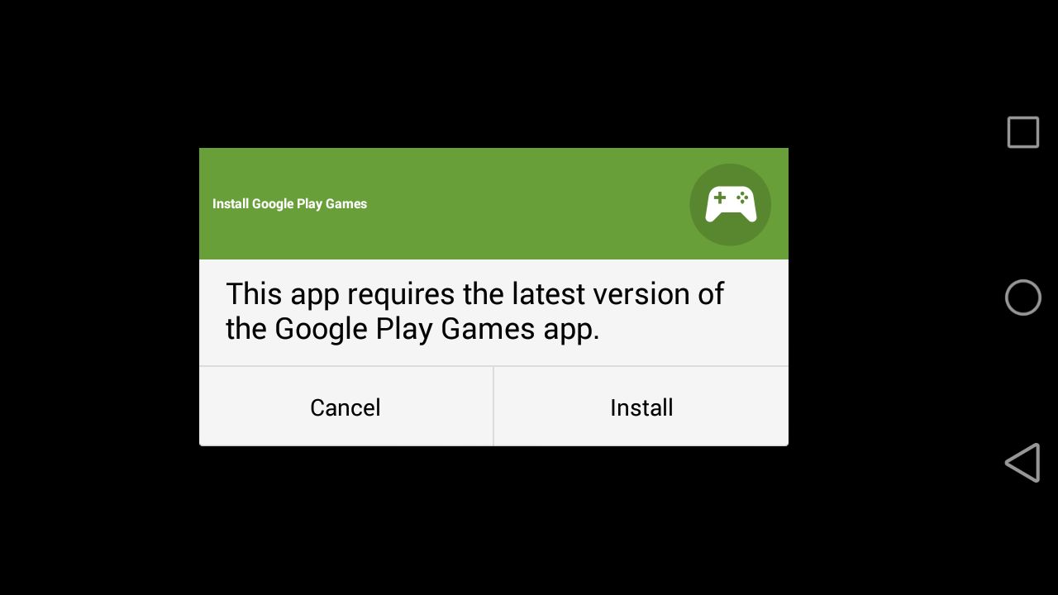Tap the word "Install" in the header title
Image resolution: width=1058 pixels, height=595 pixels.
tap(231, 204)
